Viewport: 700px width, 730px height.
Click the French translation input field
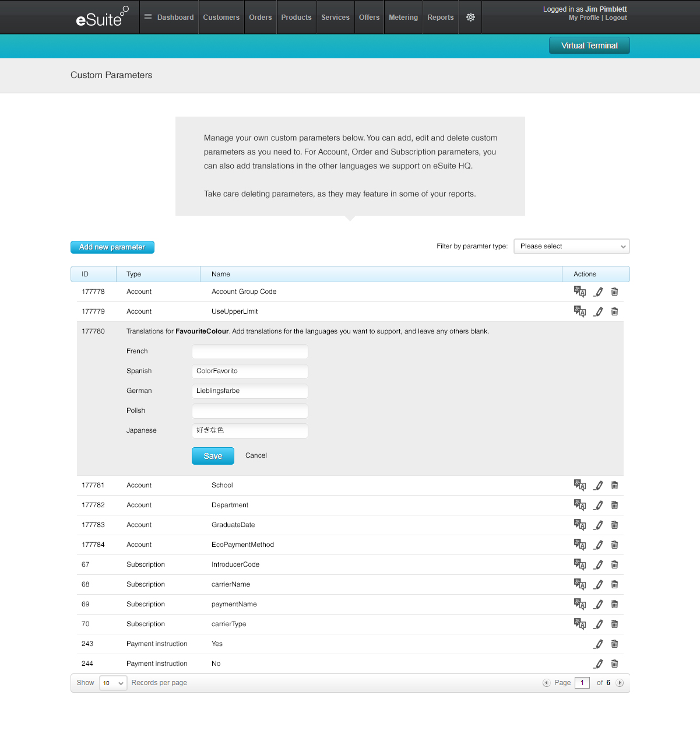(x=249, y=352)
